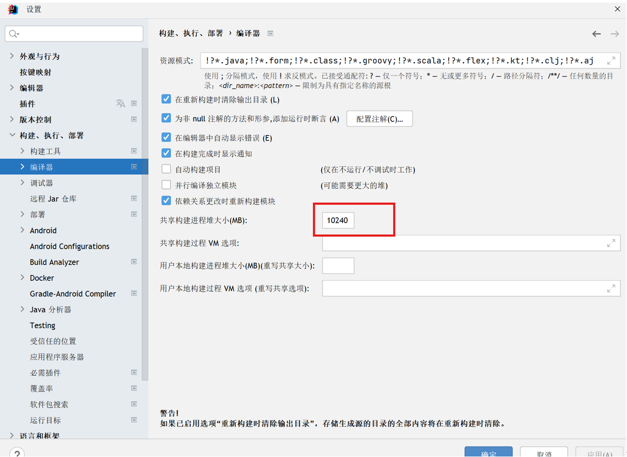Click the translation icon next to 插件
The width and height of the screenshot is (627, 457).
pos(121,103)
